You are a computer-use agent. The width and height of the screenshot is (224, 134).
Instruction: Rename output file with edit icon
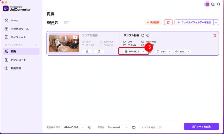(x=143, y=35)
